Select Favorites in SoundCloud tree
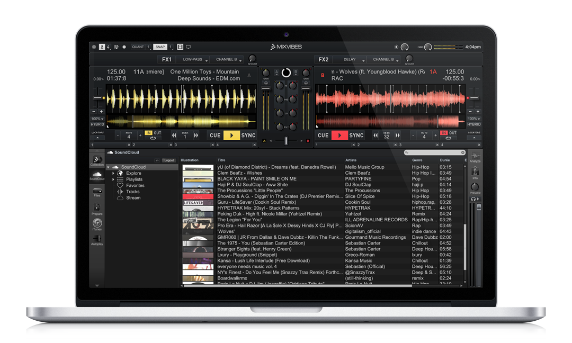Screen dimensions: 572x343 pos(135,186)
